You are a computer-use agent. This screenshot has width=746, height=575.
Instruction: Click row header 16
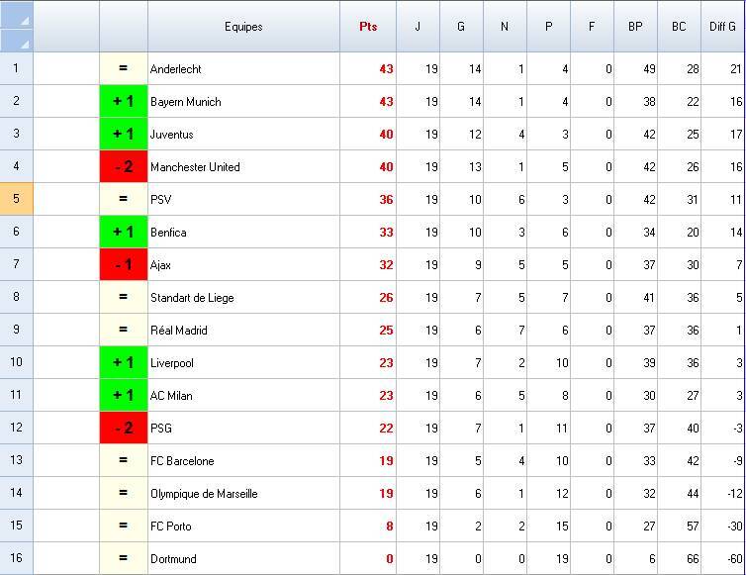point(16,558)
